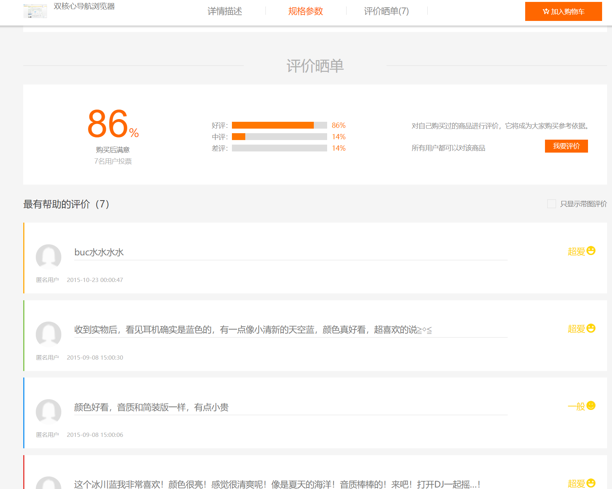Click the review starting 收到实物后
Viewport: 612px width, 489px height.
click(253, 330)
